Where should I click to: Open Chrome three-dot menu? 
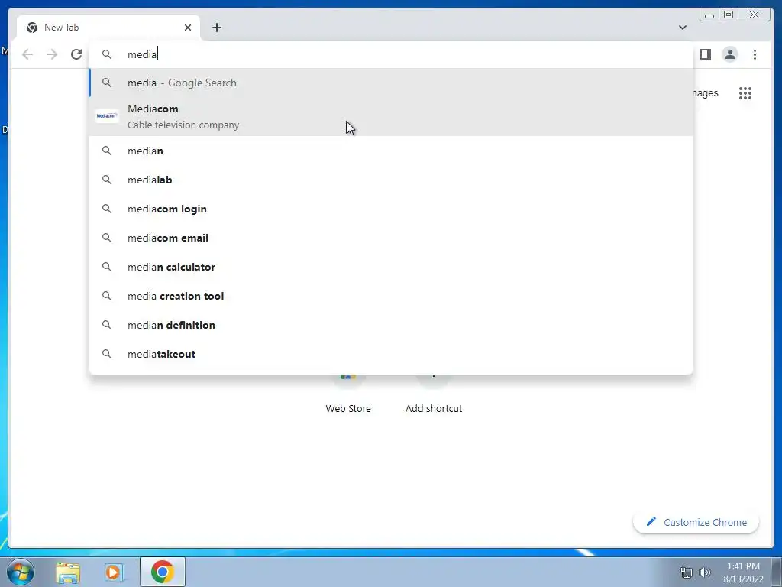tap(755, 54)
